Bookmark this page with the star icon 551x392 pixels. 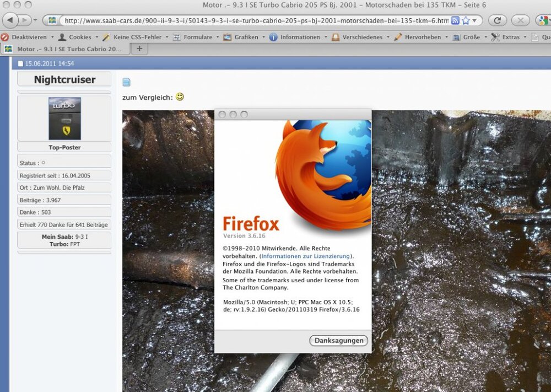(466, 20)
